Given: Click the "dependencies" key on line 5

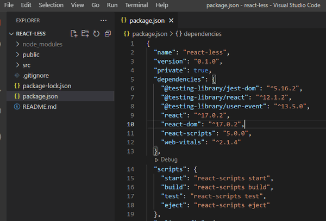Looking at the screenshot, I should coord(179,79).
